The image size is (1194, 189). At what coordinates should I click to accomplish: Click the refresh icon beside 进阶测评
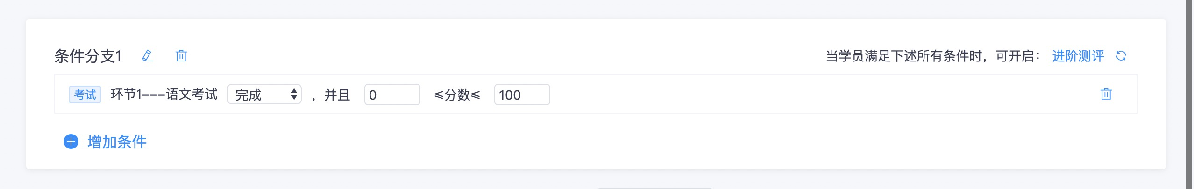[x=1121, y=56]
